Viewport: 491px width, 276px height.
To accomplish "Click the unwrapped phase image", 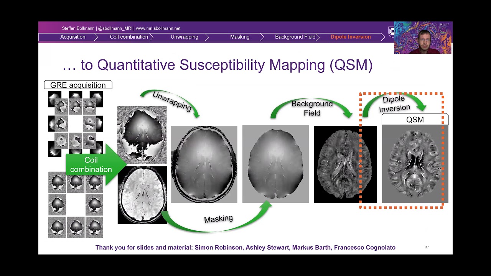I will point(204,164).
